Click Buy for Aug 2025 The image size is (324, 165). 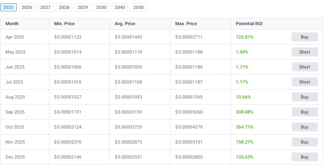[304, 97]
